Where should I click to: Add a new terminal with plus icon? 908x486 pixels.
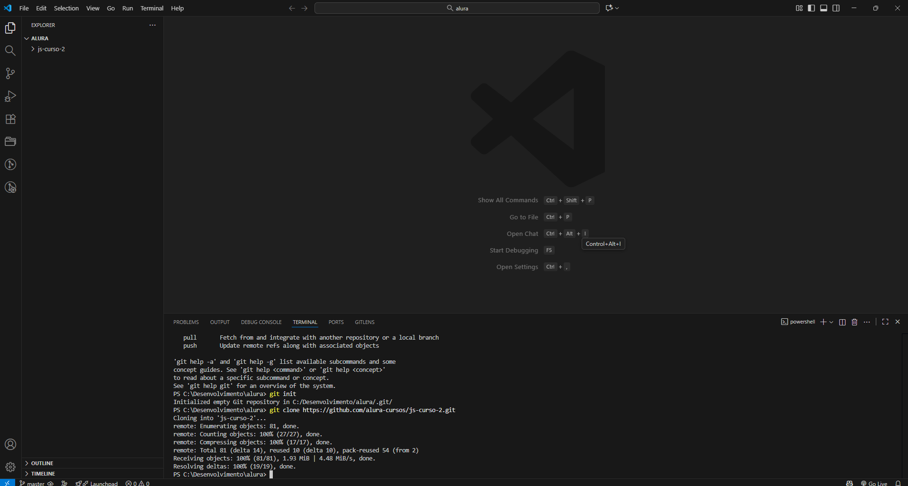pos(823,322)
